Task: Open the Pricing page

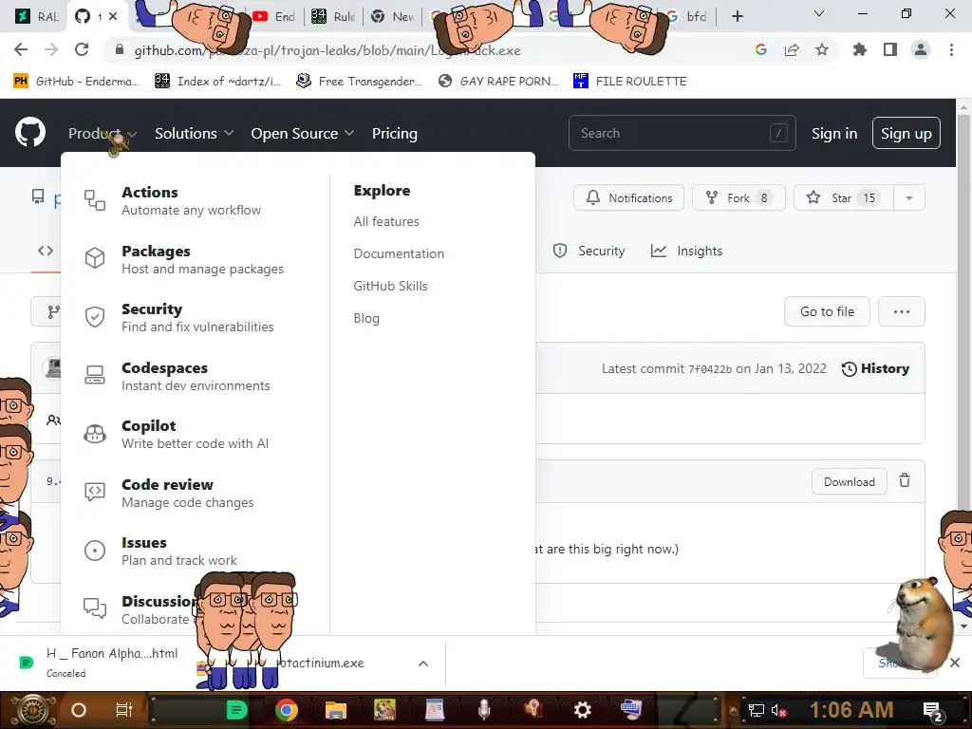Action: click(394, 133)
